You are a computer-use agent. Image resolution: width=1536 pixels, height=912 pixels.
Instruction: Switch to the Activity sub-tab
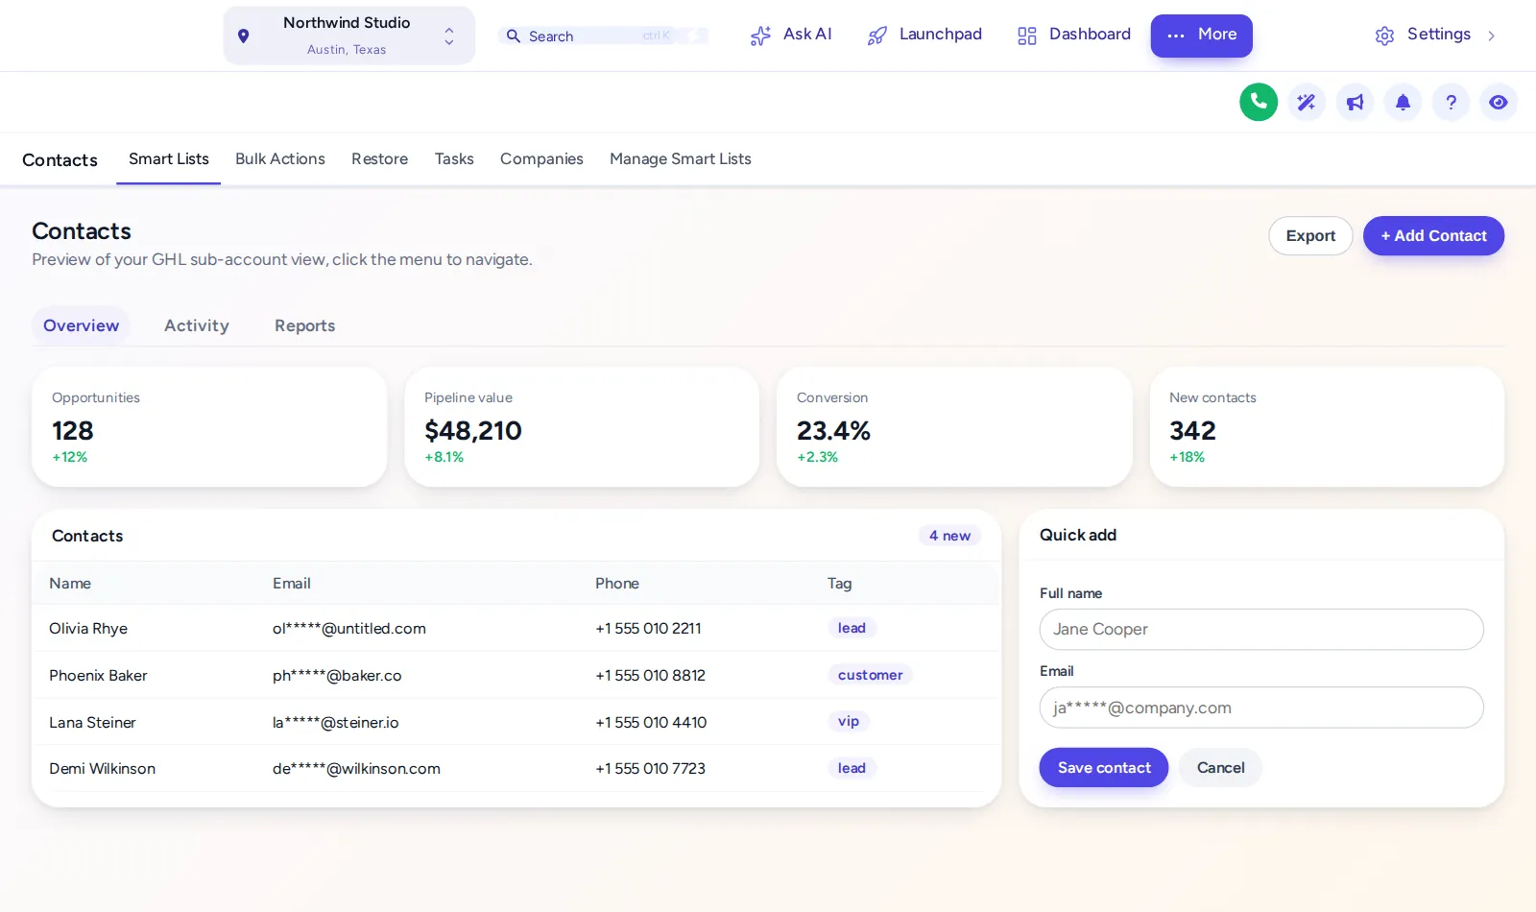197,325
